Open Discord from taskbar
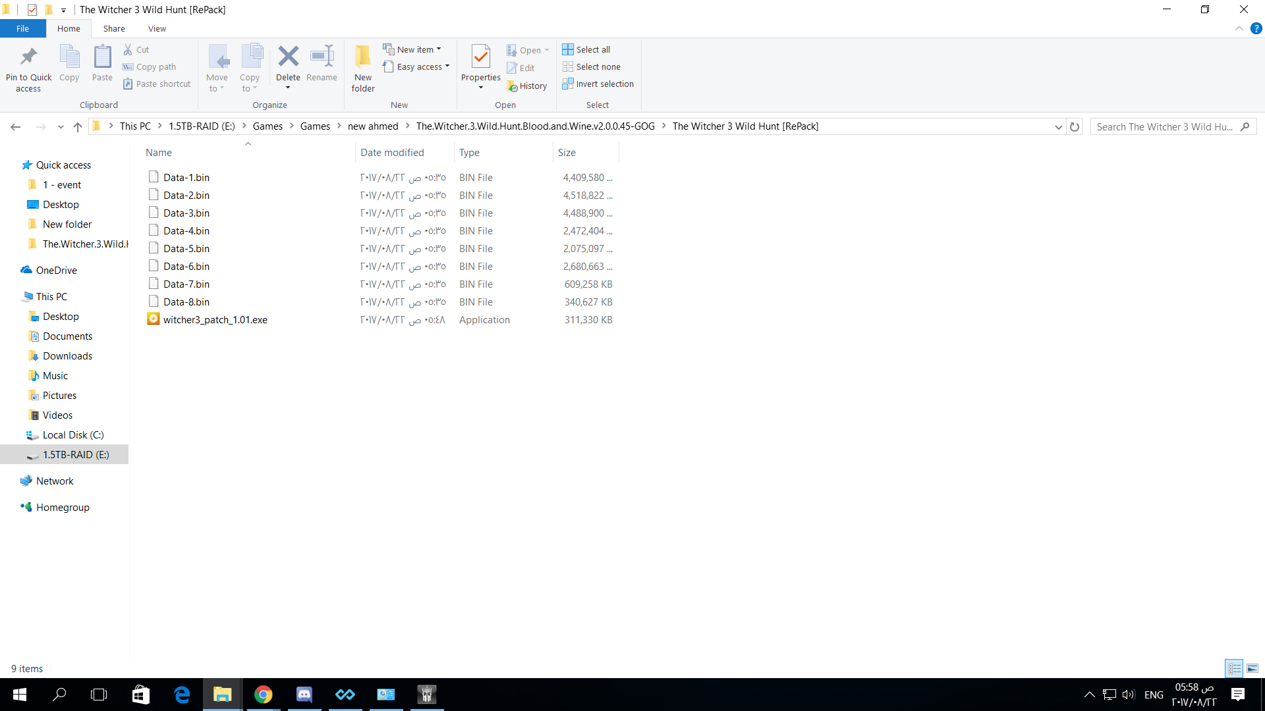The image size is (1265, 711). click(x=304, y=695)
